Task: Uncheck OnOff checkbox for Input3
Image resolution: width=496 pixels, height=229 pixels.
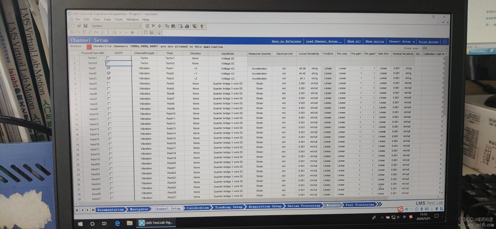Action: [x=109, y=78]
